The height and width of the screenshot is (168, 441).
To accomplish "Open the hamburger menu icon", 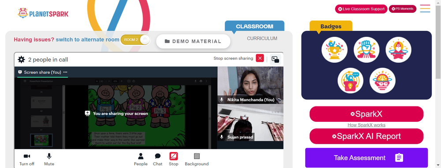I will [425, 8].
